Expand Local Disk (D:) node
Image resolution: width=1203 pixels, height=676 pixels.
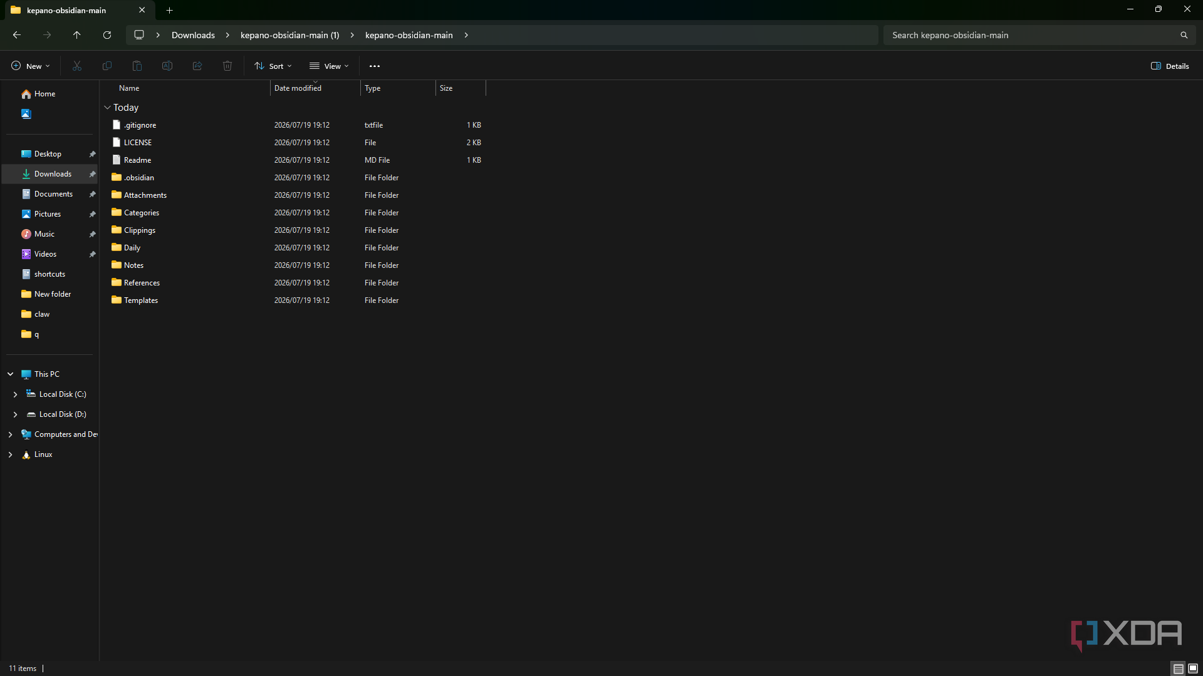click(x=15, y=414)
